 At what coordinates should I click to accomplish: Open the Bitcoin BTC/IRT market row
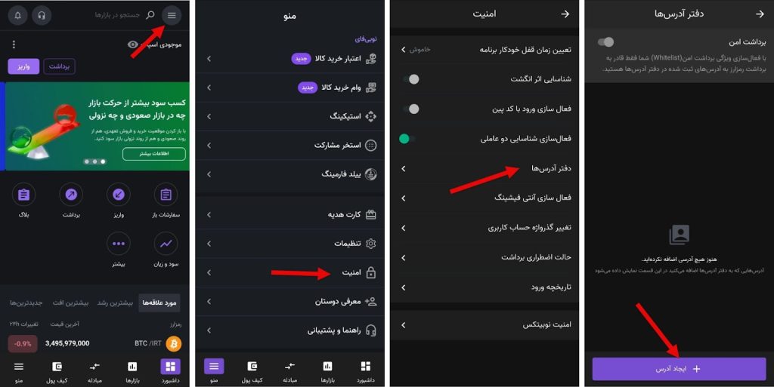pos(94,343)
